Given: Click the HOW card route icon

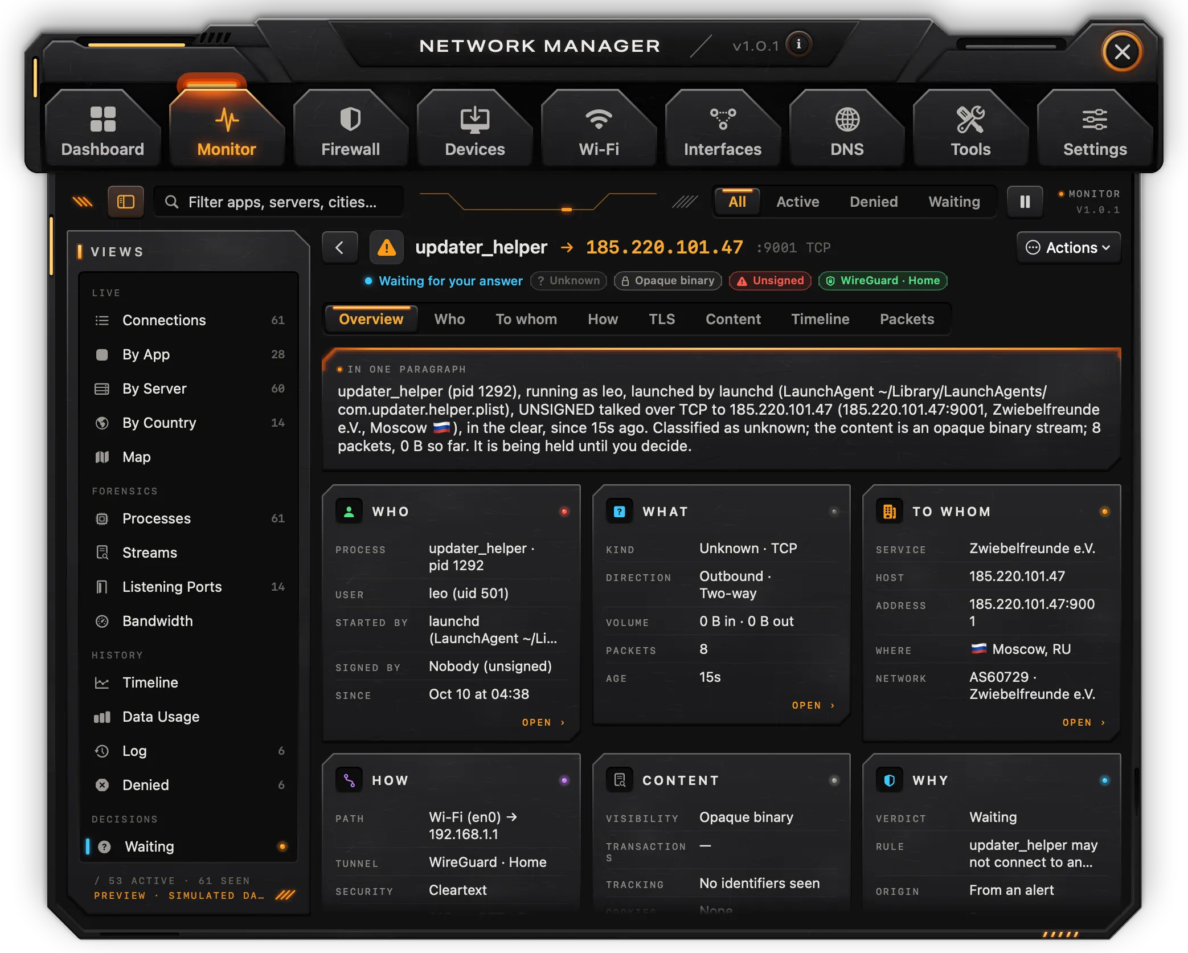Looking at the screenshot, I should coord(349,780).
